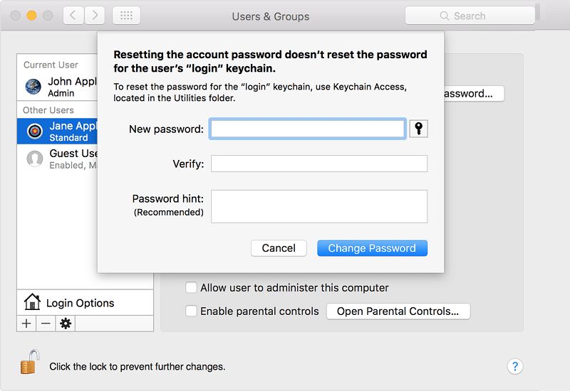Click the padlock icon to prevent changes
Image resolution: width=570 pixels, height=391 pixels.
coord(28,365)
